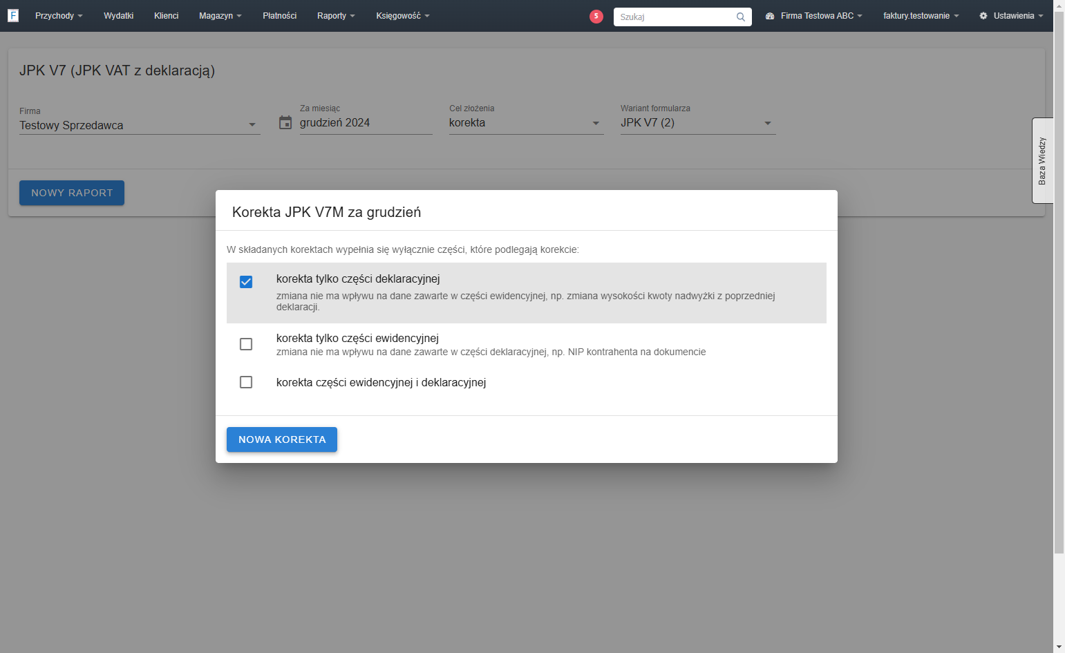The height and width of the screenshot is (653, 1065).
Task: Open the Cel złożenia dropdown
Action: point(526,123)
